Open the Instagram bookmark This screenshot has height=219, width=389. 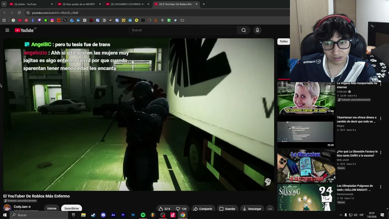(x=52, y=20)
